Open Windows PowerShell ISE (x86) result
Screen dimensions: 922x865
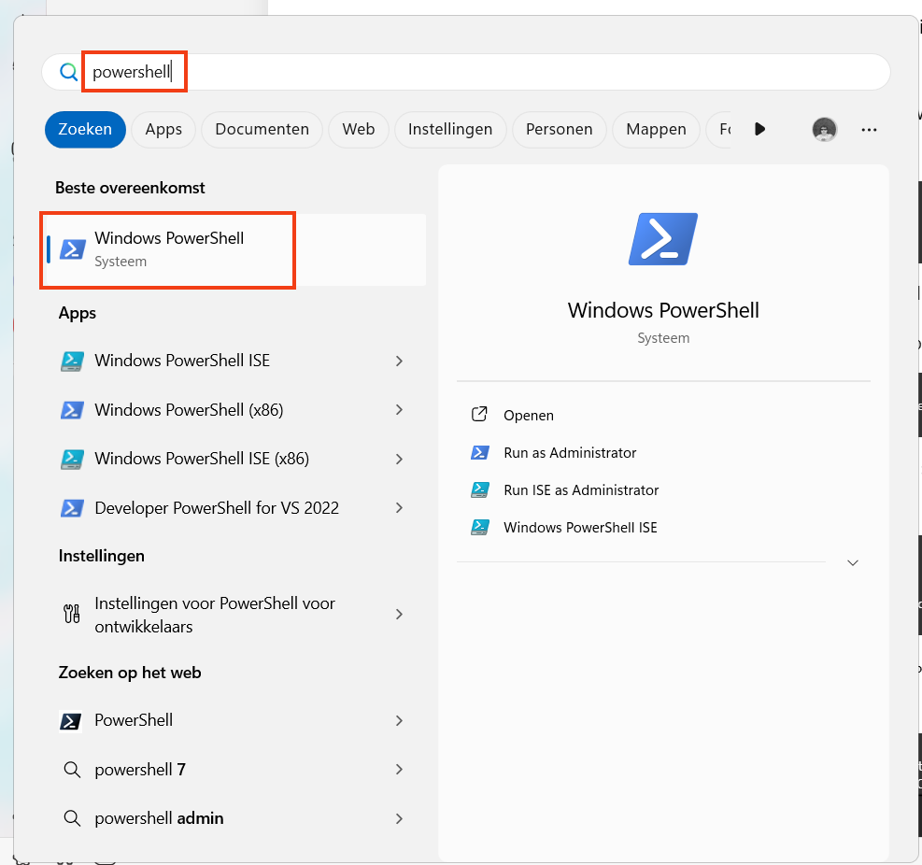tap(234, 459)
